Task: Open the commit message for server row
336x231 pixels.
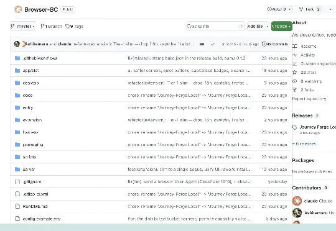Action: (189, 170)
